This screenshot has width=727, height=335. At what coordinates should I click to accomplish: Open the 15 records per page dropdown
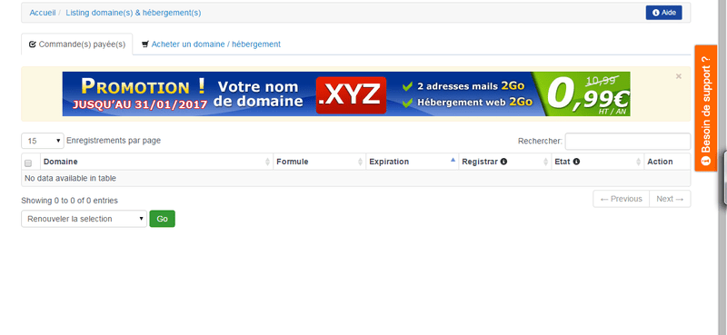pyautogui.click(x=43, y=141)
